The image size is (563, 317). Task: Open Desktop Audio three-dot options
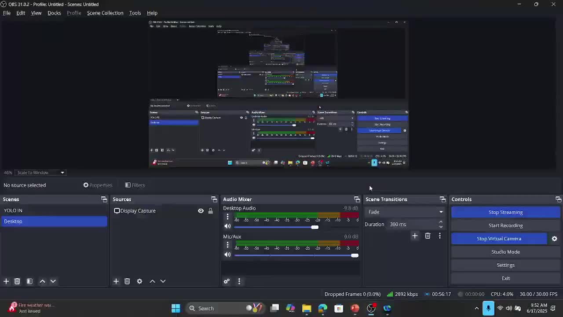227,217
